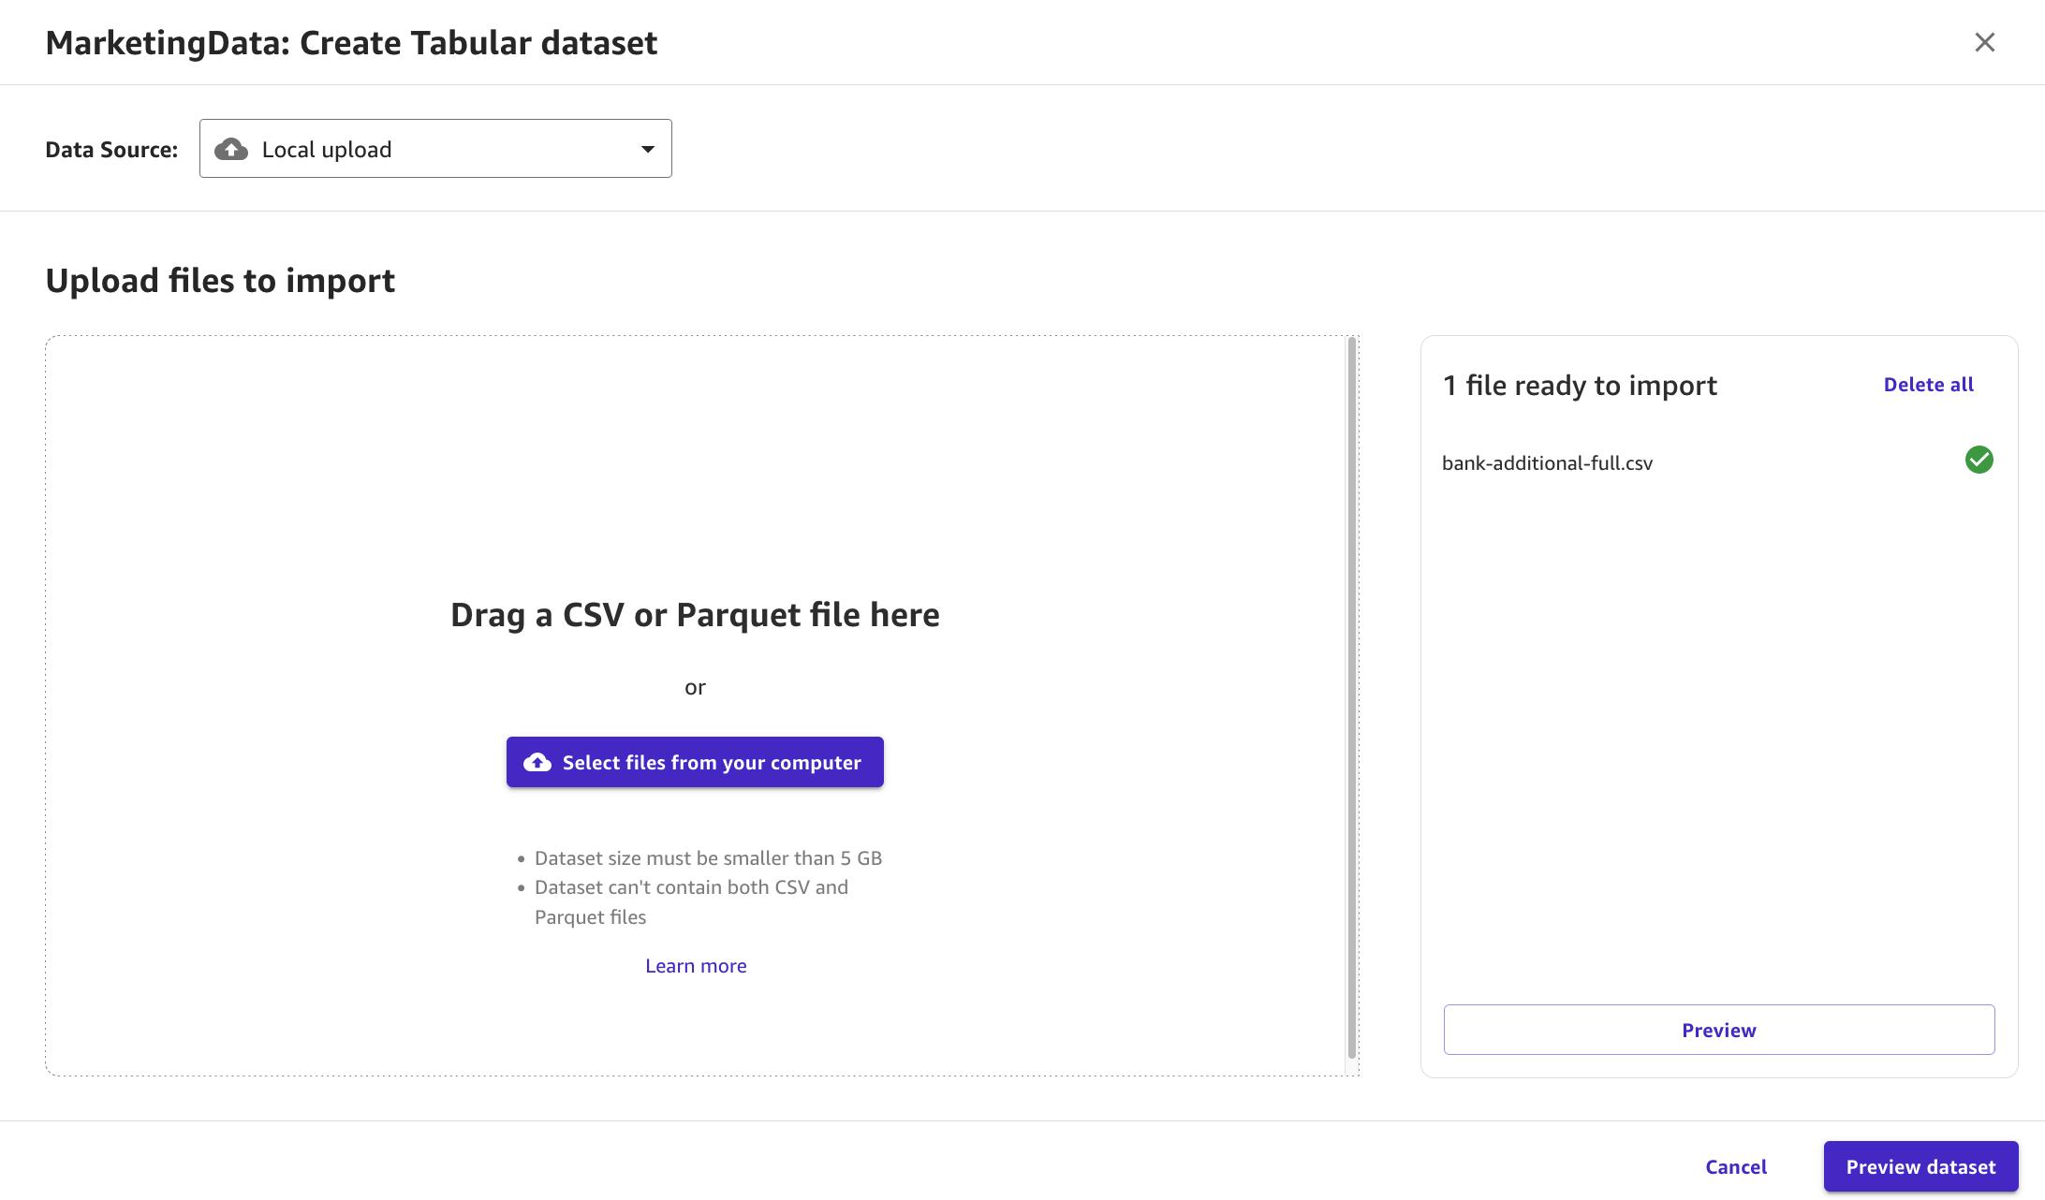Select the bank-additional-full.csv file entry

1547,463
